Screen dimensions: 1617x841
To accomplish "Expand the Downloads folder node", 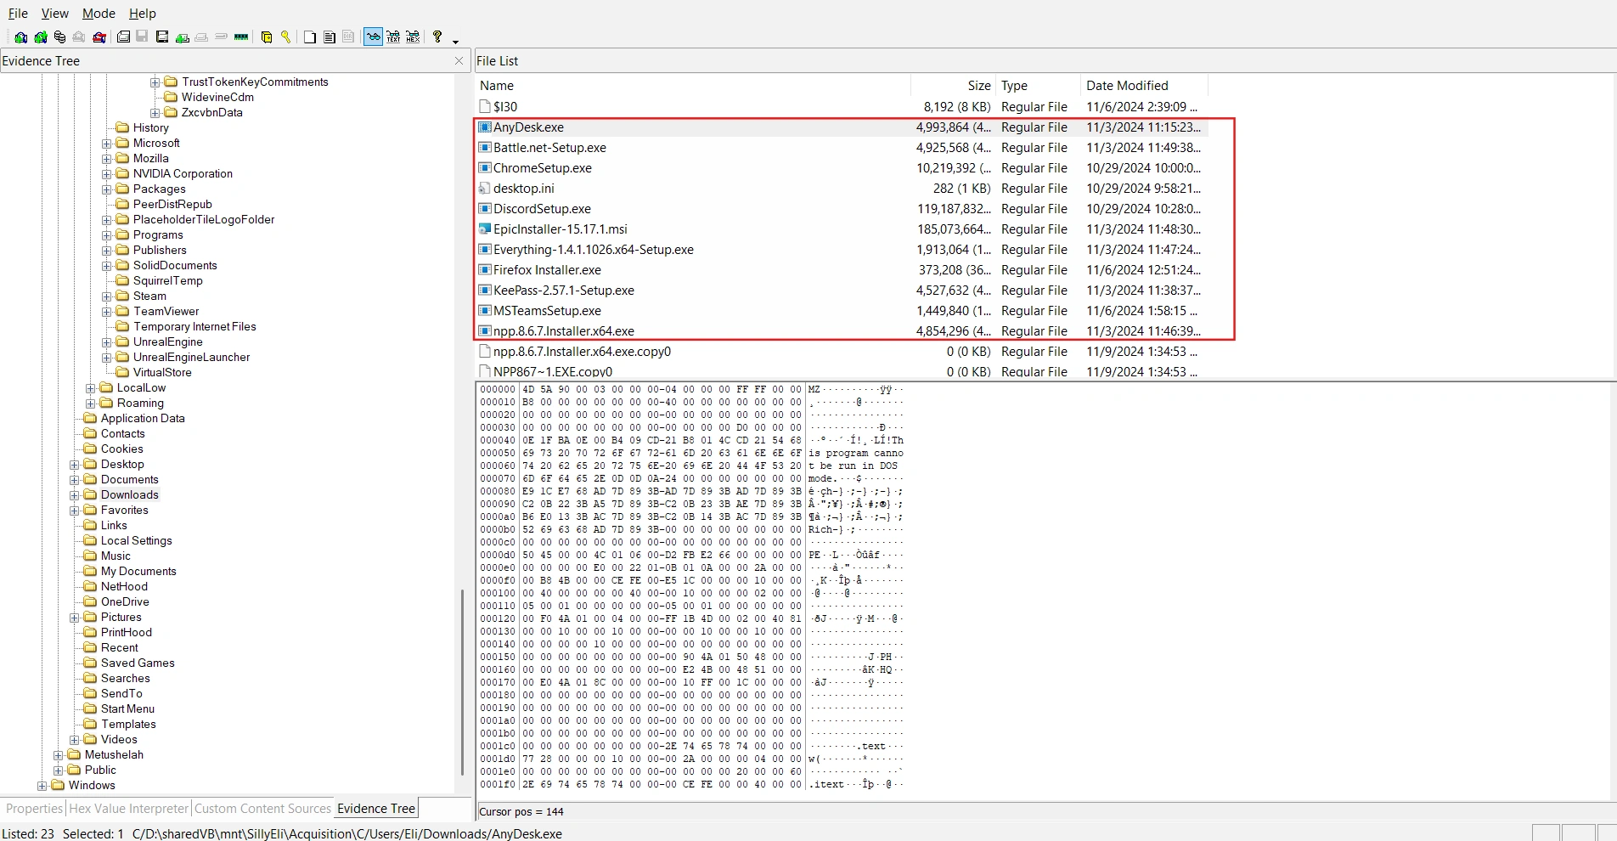I will pos(75,494).
